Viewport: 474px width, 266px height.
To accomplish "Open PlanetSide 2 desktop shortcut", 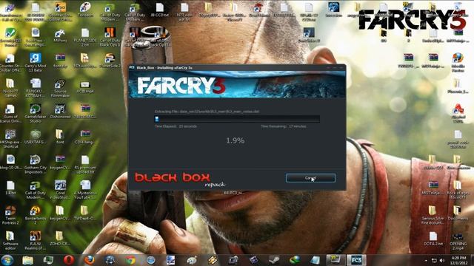I will [110, 61].
